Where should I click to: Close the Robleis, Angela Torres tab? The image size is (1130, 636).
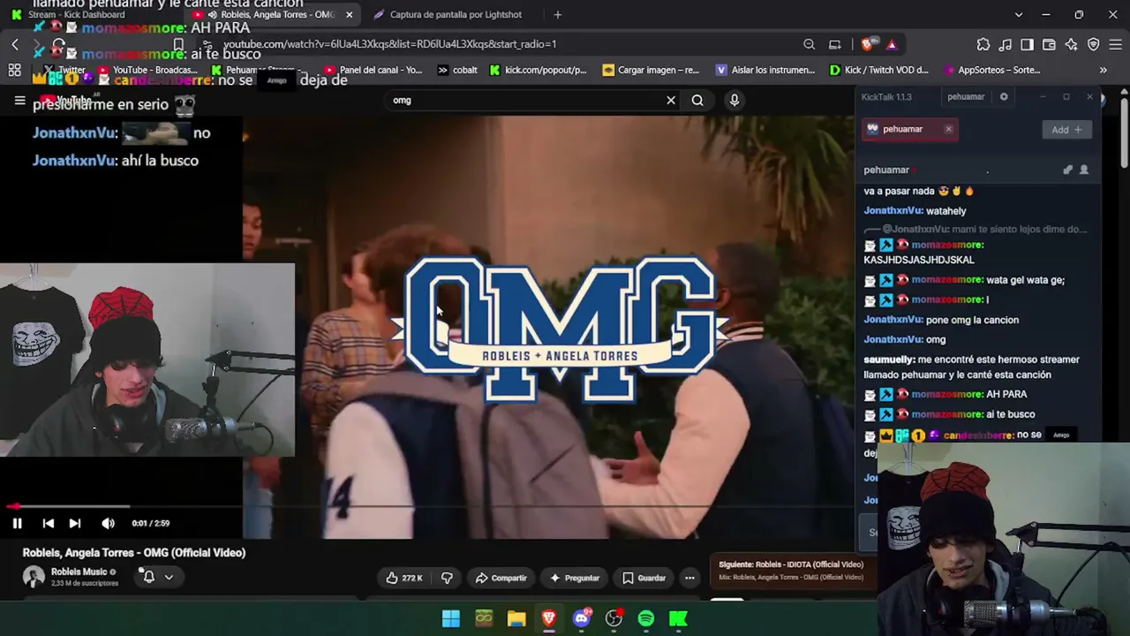[350, 15]
